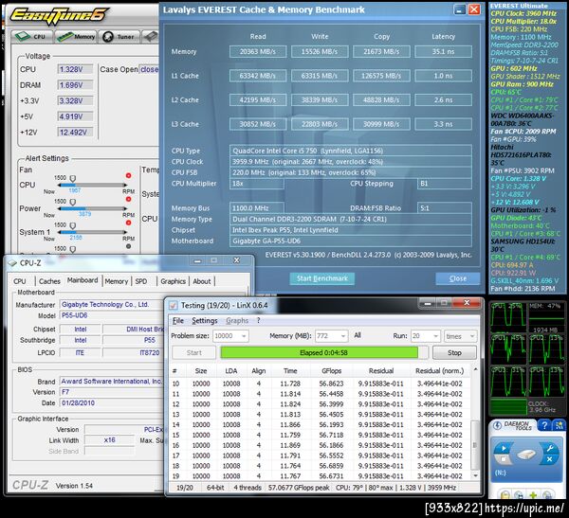This screenshot has width=569, height=518.
Task: Open LinX File menu
Action: (178, 320)
